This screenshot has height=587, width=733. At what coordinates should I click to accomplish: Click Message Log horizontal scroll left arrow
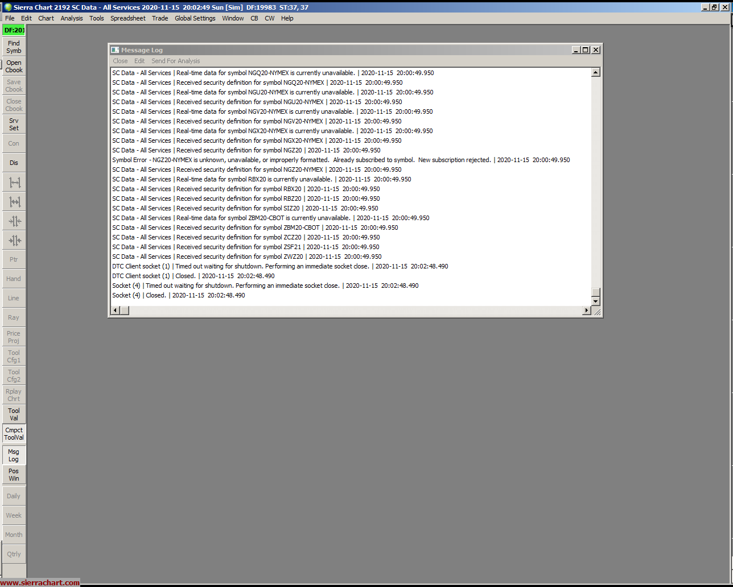pos(116,311)
